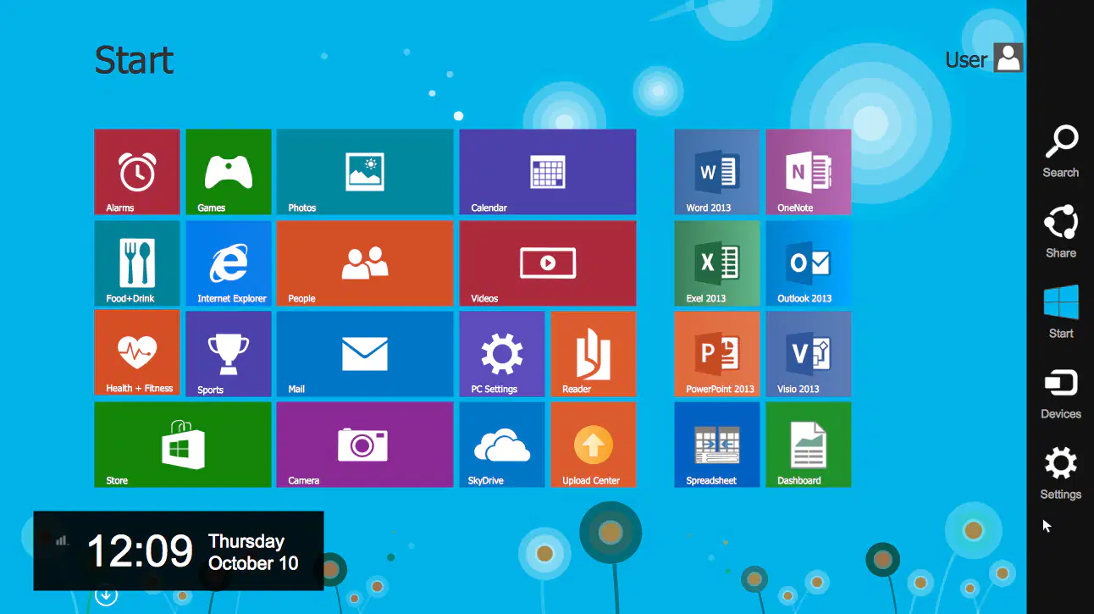The width and height of the screenshot is (1094, 614).
Task: Open the Settings charm in the sidebar
Action: (1061, 473)
